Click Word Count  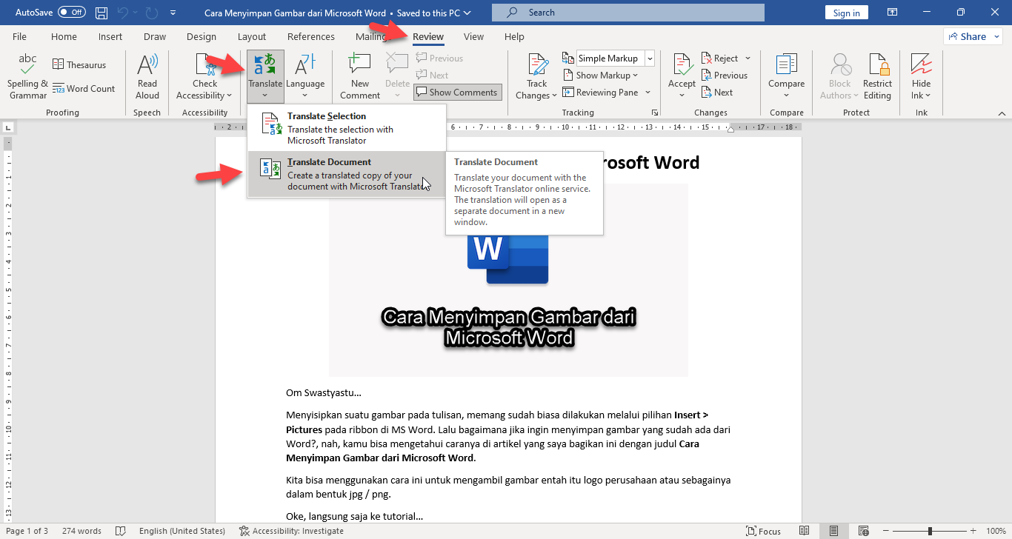pyautogui.click(x=84, y=88)
